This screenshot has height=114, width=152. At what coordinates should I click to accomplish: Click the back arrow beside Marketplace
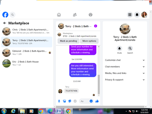tap(5, 23)
